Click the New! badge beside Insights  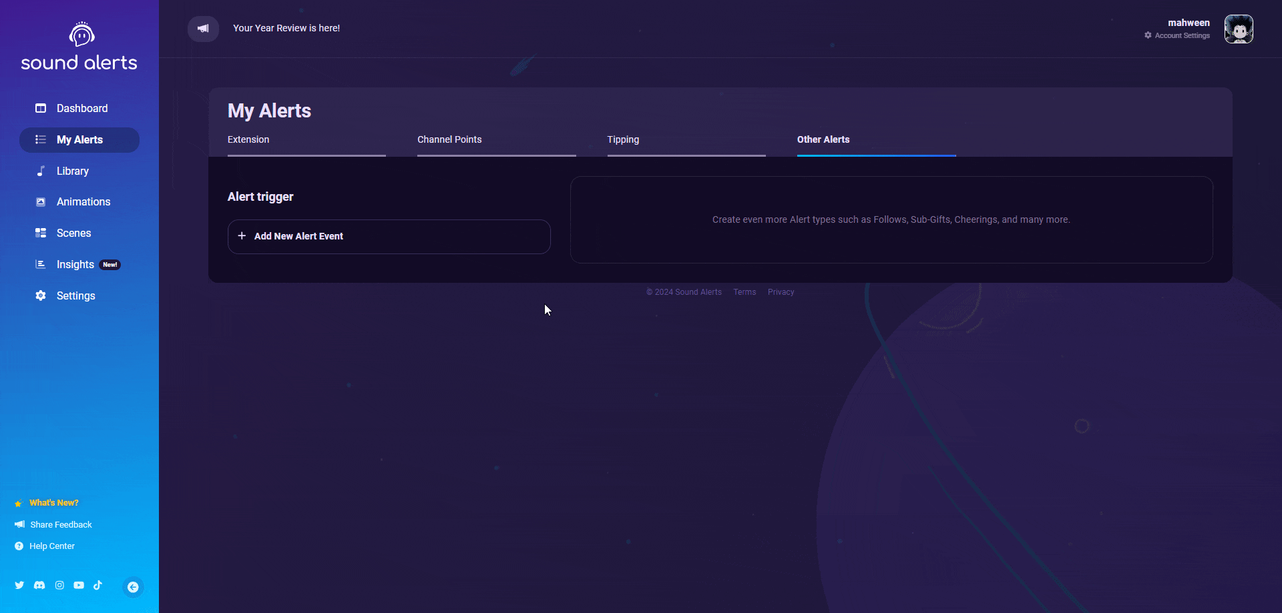point(110,265)
